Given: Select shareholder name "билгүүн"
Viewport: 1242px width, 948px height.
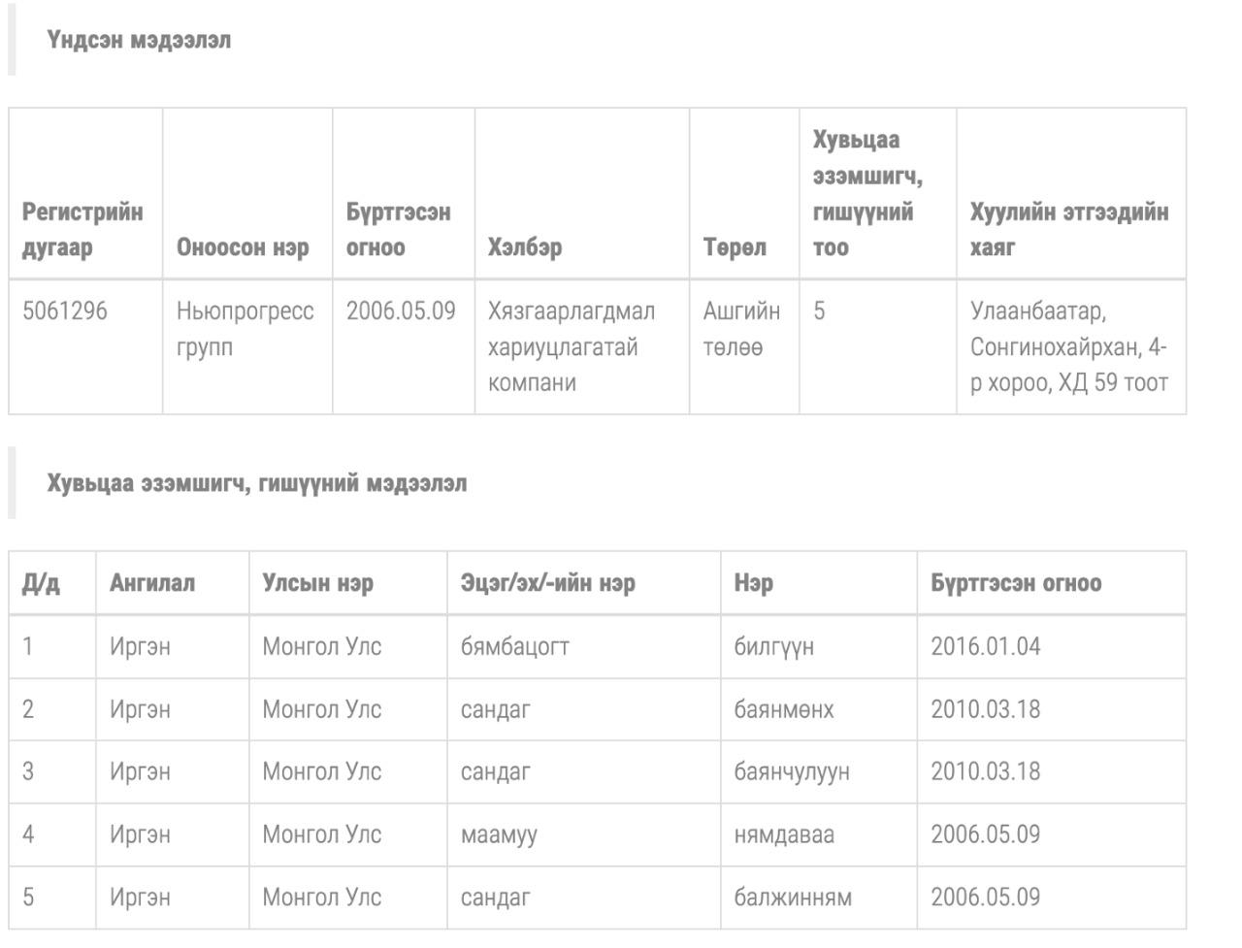Looking at the screenshot, I should (x=773, y=647).
